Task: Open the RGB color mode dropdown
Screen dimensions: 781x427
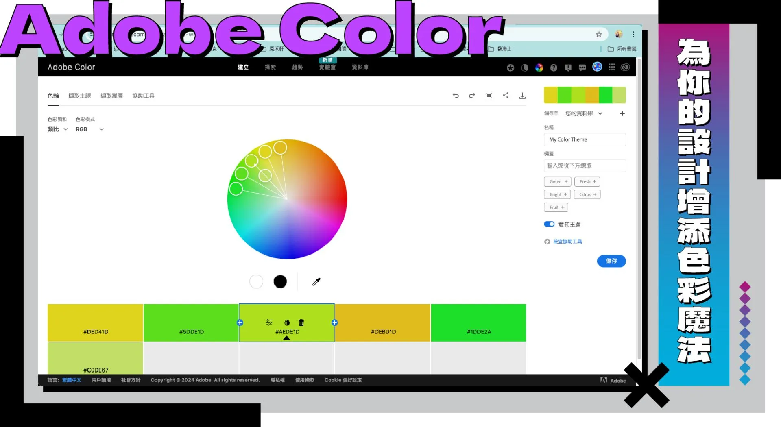Action: pyautogui.click(x=89, y=129)
